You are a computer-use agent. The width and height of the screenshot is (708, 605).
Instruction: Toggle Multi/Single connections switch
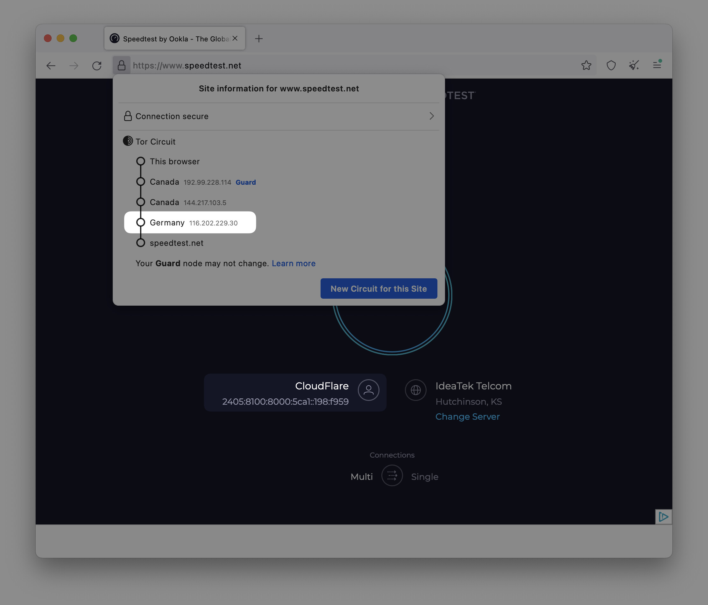(x=392, y=475)
